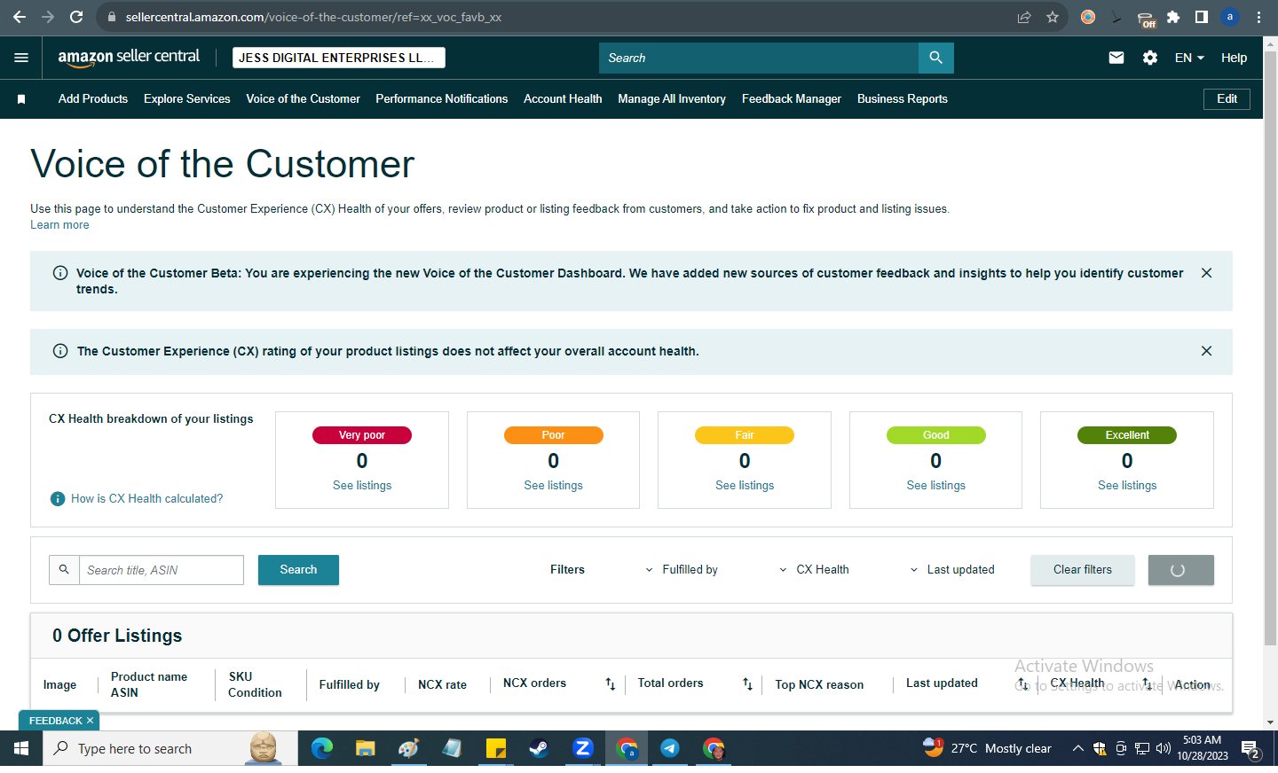The width and height of the screenshot is (1278, 773).
Task: Open Business Reports
Action: (903, 99)
